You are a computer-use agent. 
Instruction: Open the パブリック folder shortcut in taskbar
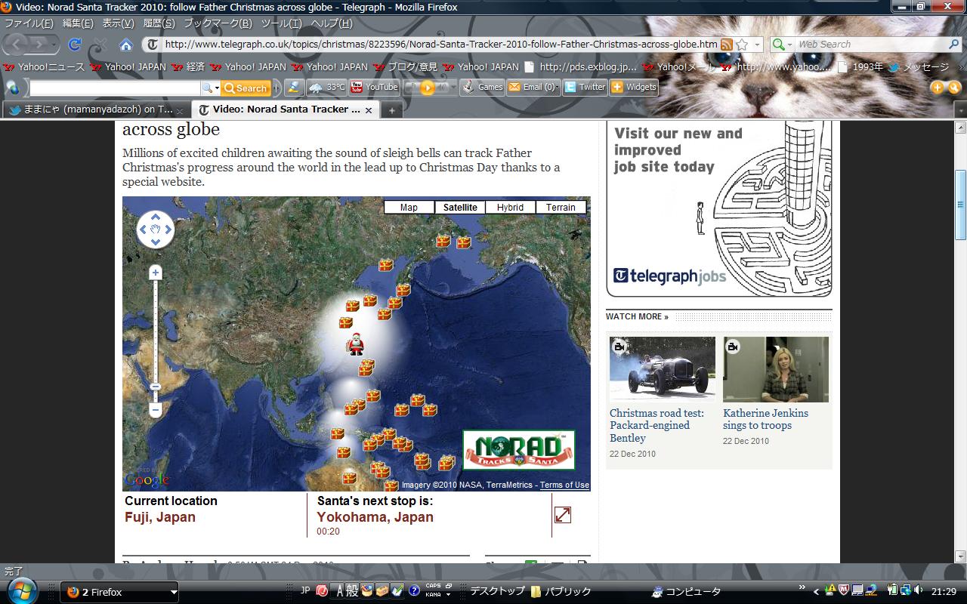561,592
